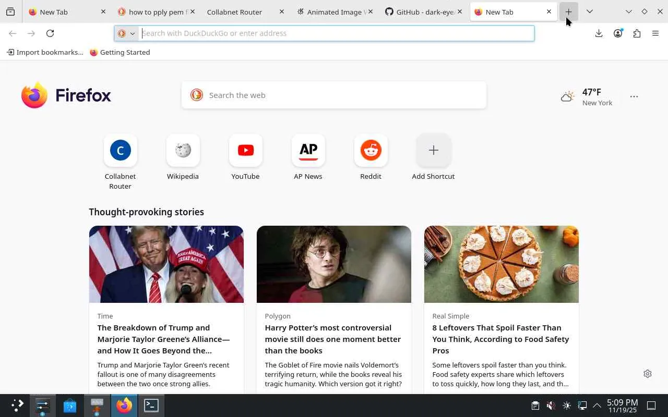The image size is (668, 417).
Task: Open the pumpkin pie story thumbnail
Action: [502, 264]
